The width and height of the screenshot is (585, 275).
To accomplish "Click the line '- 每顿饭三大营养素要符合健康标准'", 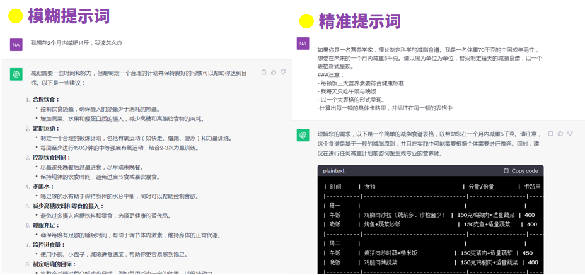I will pos(361,83).
